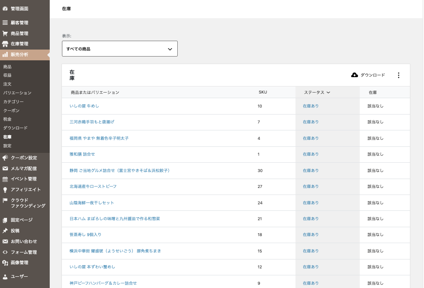Select バリエーション in the sidebar
424x288 pixels.
pos(17,93)
